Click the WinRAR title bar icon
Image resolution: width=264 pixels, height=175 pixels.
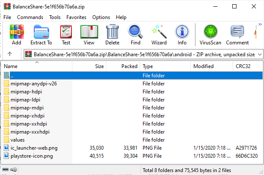(x=7, y=7)
